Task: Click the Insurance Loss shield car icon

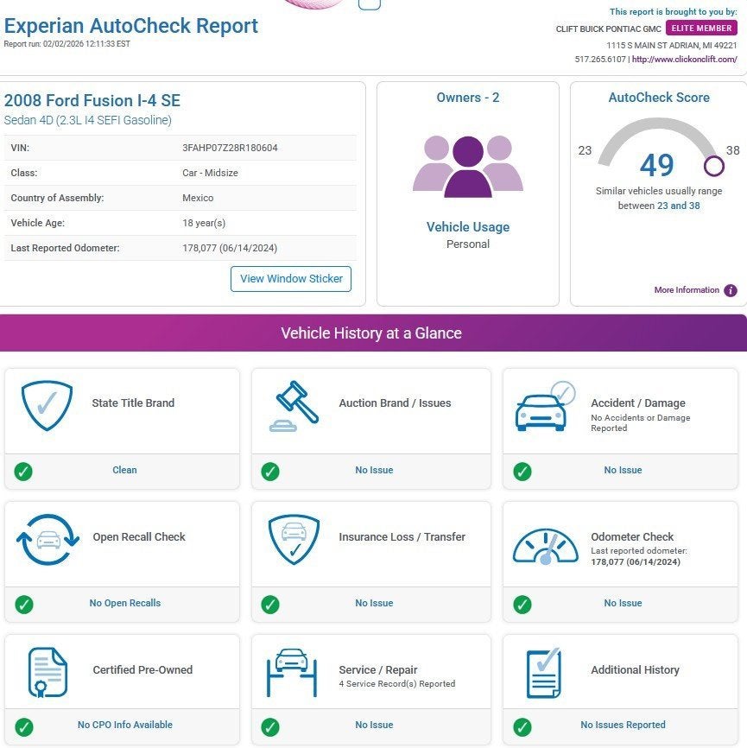Action: coord(294,539)
